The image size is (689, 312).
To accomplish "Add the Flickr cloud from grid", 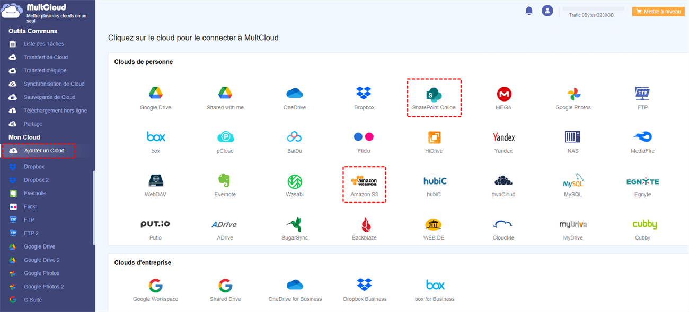I will pyautogui.click(x=364, y=142).
